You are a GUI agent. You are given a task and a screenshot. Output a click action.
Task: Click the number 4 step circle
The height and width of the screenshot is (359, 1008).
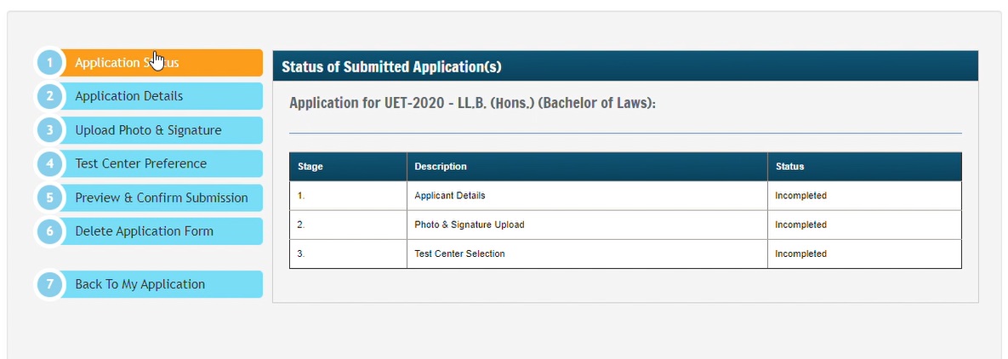pyautogui.click(x=50, y=163)
